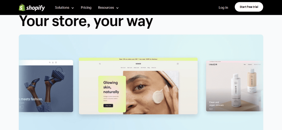282x130 pixels.
Task: Open the fashion shoes theme thumbnail
Action: pos(46,86)
